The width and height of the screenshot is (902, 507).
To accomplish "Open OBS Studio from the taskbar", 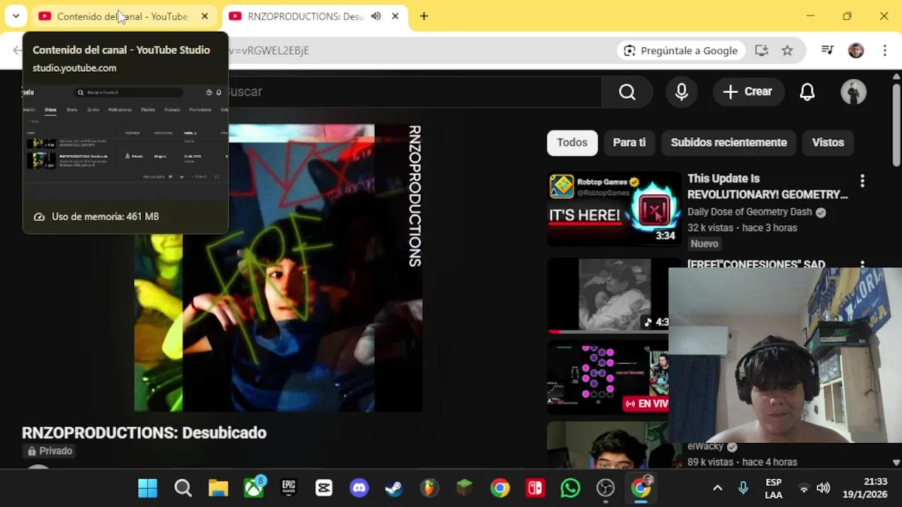I will (605, 488).
